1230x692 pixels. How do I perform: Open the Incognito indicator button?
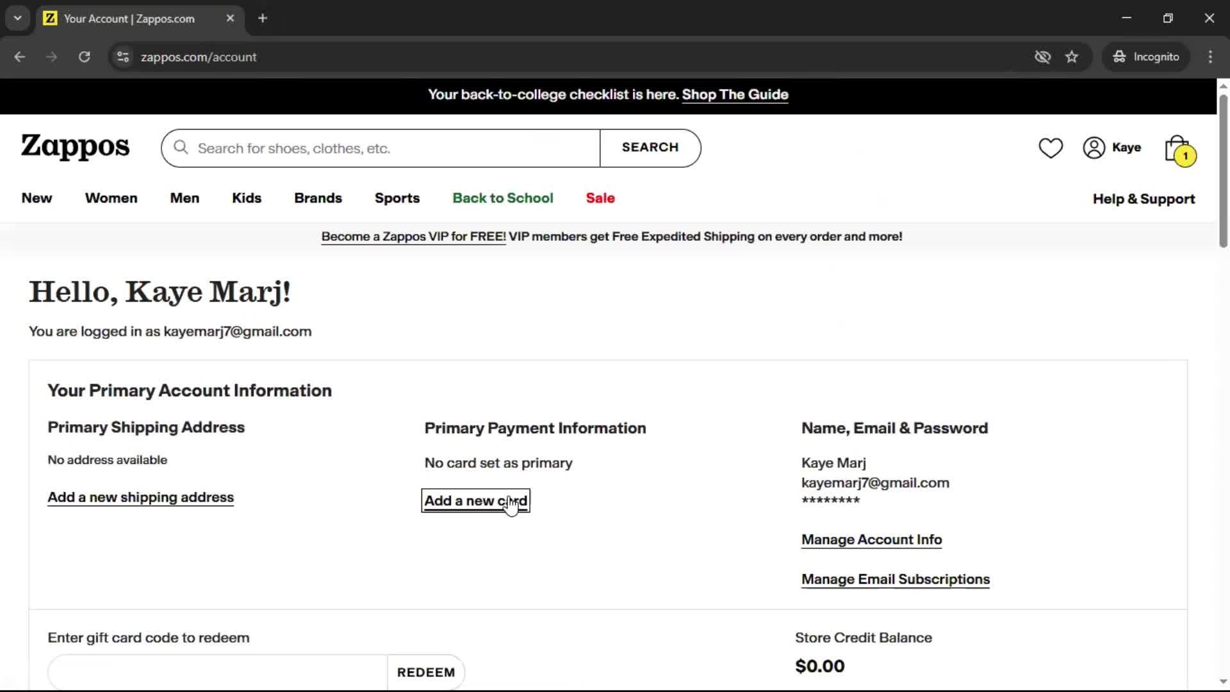click(1146, 56)
